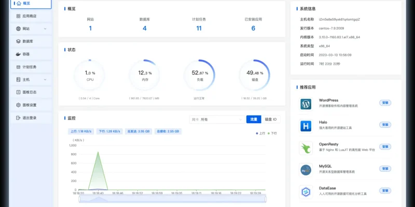The height and width of the screenshot is (207, 415).
Task: Install DataEase with its 安装 button
Action: 385,190
